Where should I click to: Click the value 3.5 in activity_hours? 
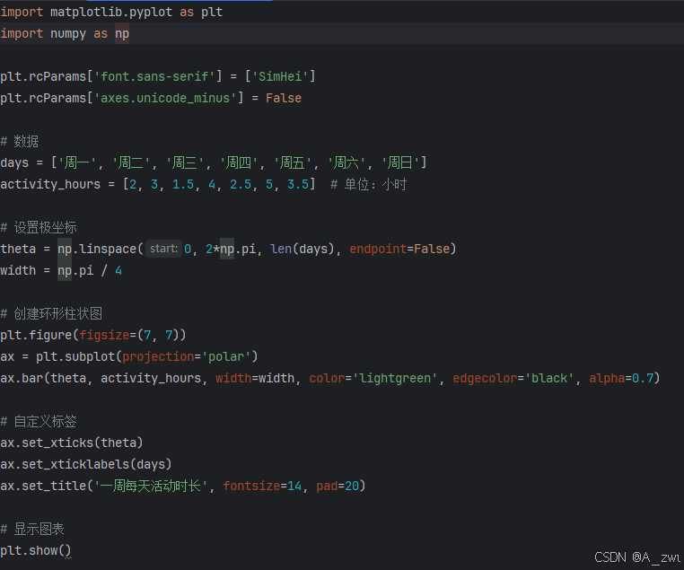[298, 184]
